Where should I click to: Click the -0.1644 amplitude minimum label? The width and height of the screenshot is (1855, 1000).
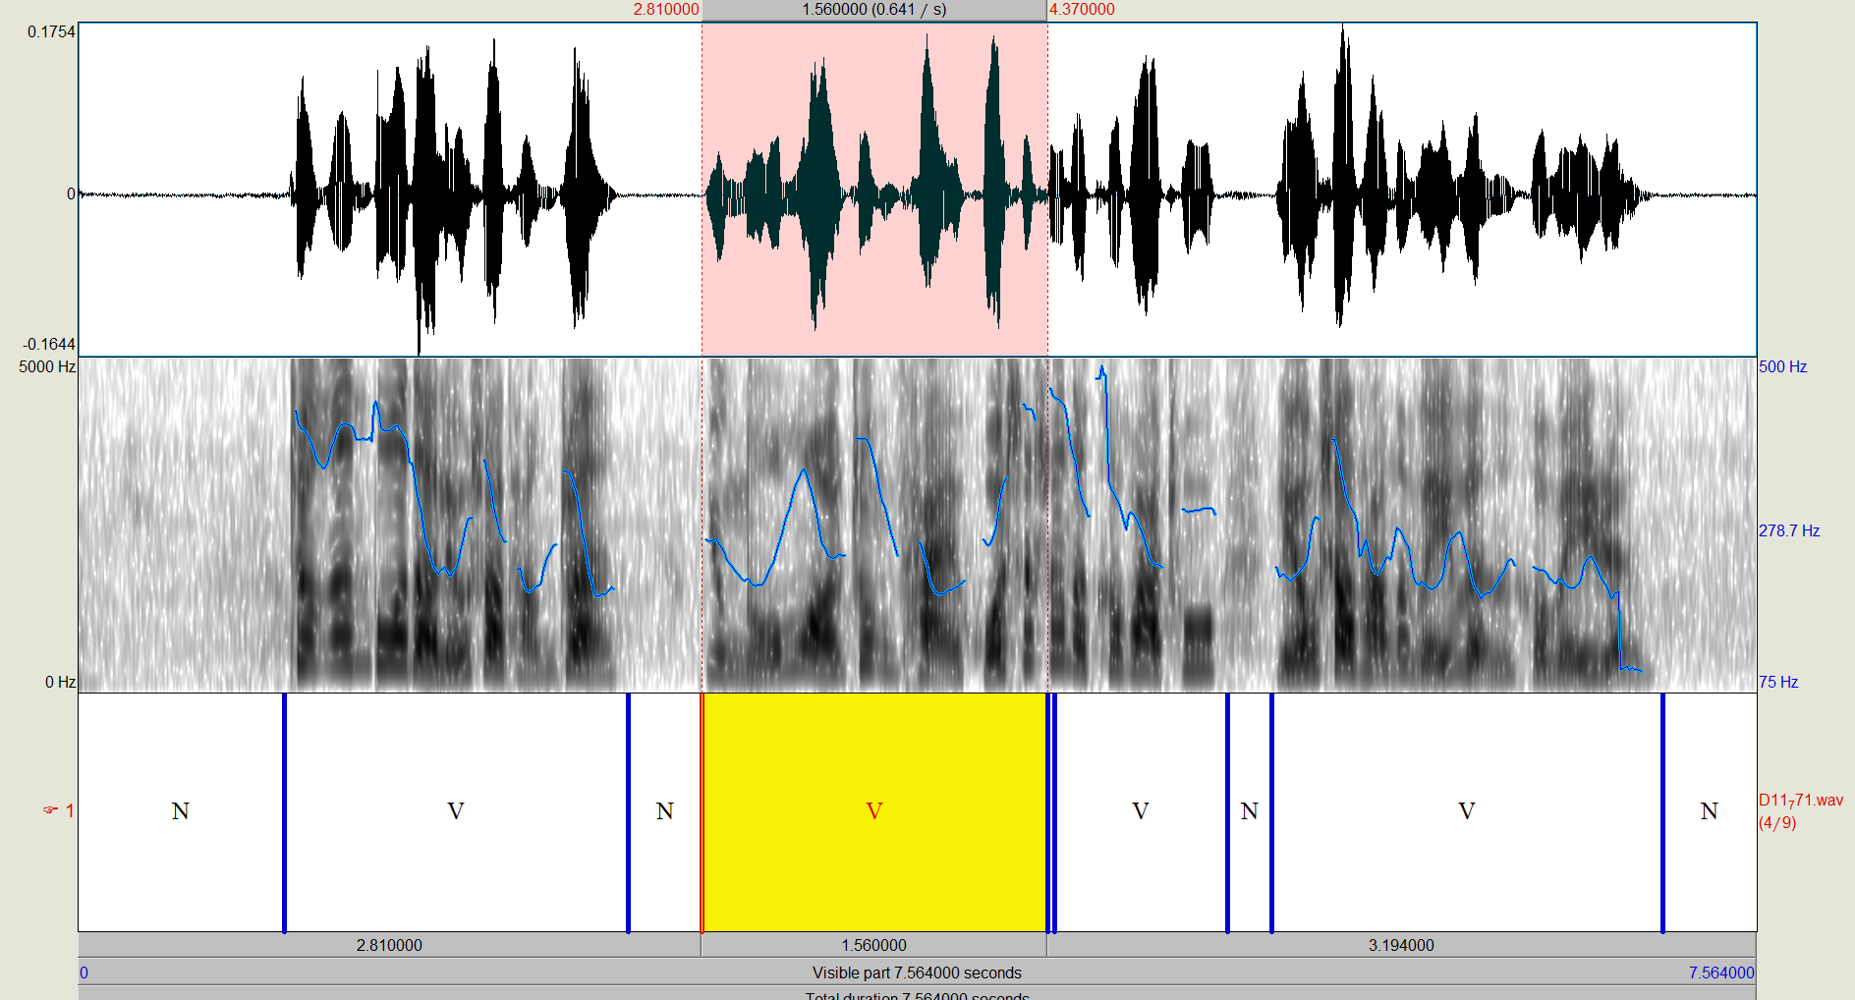(49, 344)
